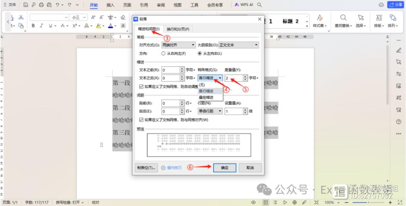The height and width of the screenshot is (206, 406).
Task: Select left-to-right direction radio button
Action: click(199, 54)
